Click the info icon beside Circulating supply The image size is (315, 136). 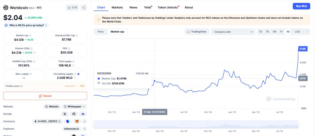75,74
